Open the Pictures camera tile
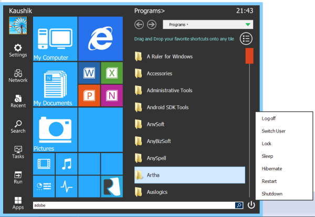315x217 pixels. [55, 130]
